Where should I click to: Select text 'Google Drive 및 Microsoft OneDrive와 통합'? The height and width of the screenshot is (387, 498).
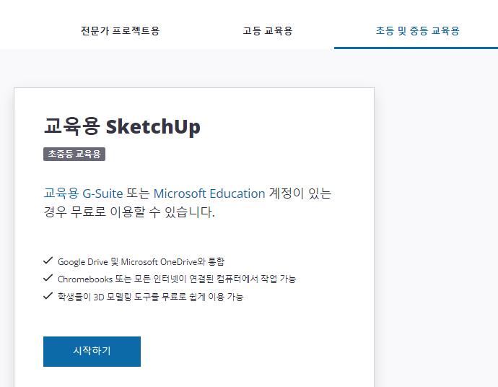tap(141, 262)
